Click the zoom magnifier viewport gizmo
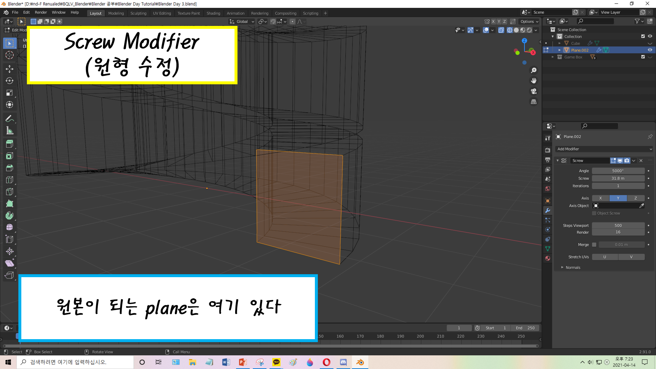The height and width of the screenshot is (369, 656). (534, 70)
